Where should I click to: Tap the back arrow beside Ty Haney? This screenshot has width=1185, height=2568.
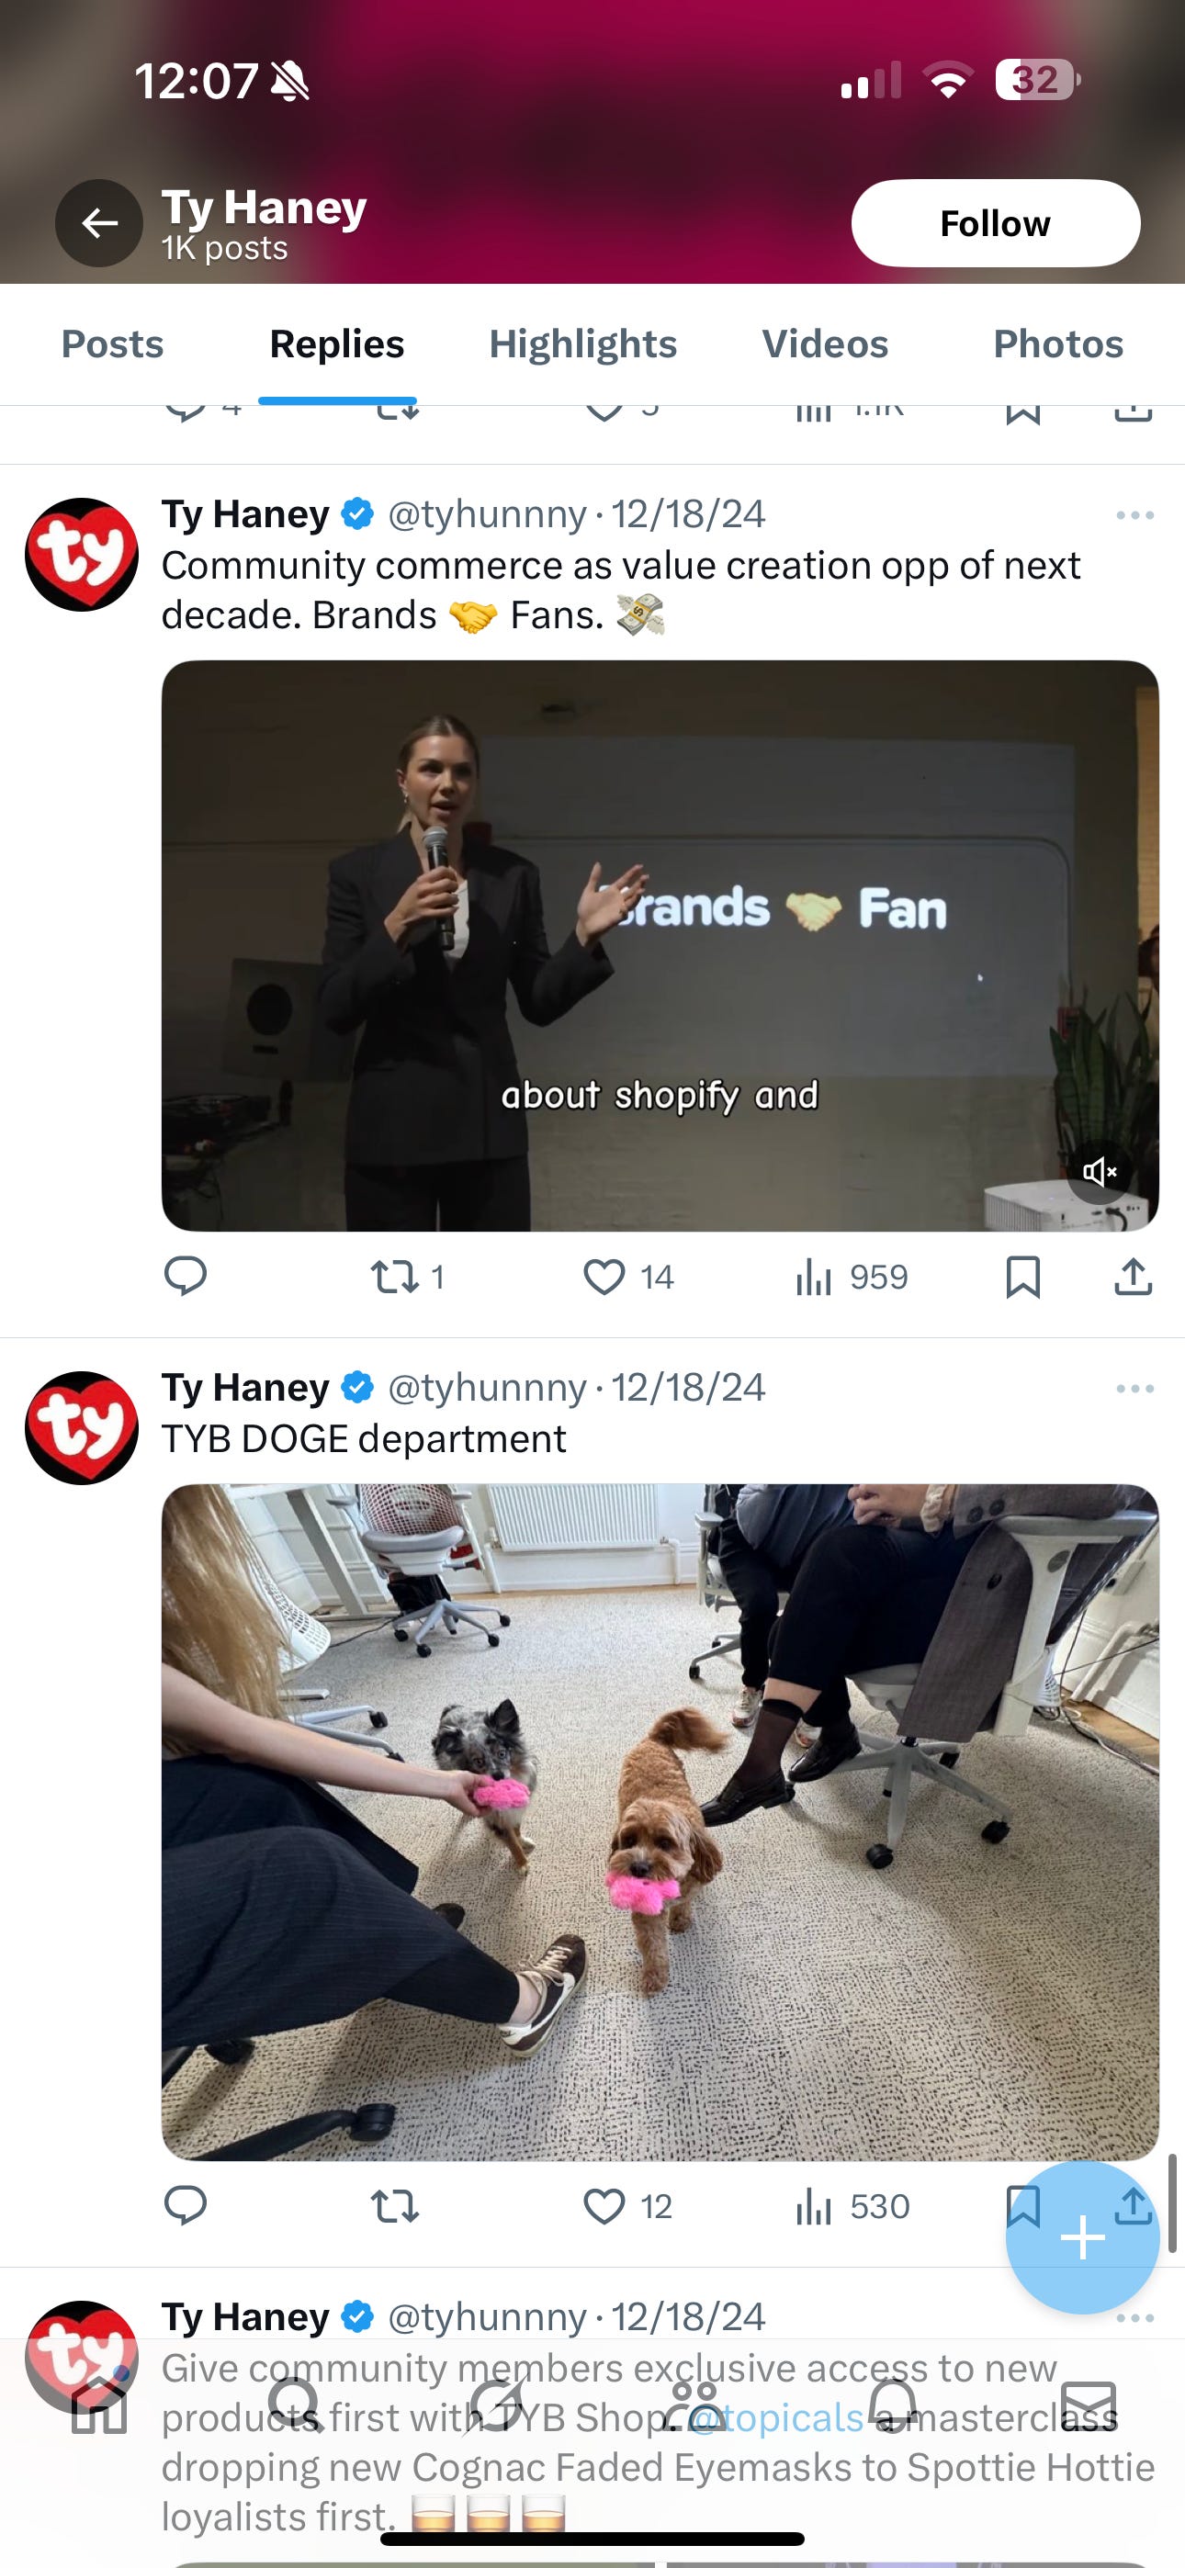pos(99,222)
